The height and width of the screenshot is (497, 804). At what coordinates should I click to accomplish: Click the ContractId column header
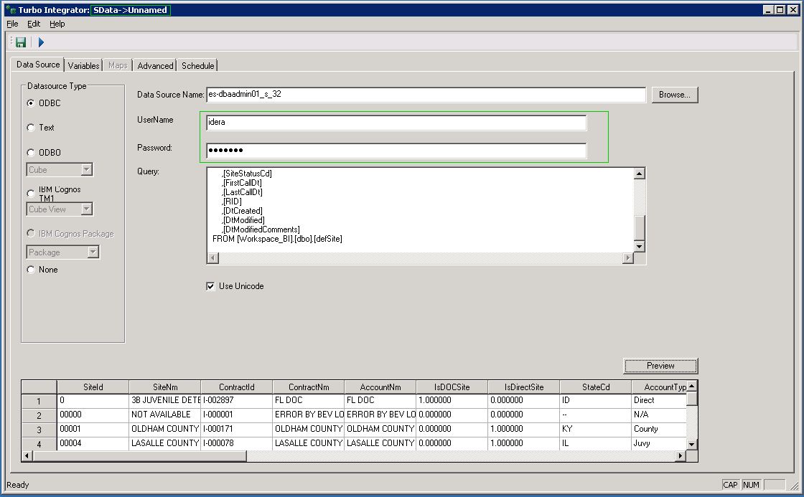point(236,387)
